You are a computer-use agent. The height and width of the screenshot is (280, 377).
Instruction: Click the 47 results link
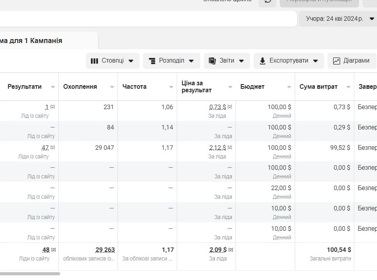[x=45, y=147]
